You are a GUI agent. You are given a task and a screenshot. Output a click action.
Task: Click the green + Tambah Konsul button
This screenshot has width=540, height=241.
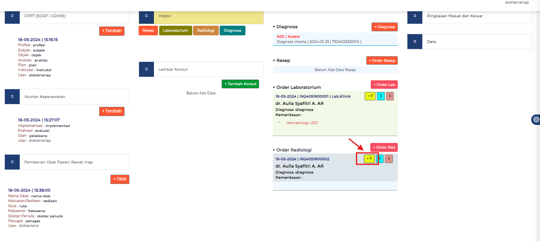click(x=240, y=84)
